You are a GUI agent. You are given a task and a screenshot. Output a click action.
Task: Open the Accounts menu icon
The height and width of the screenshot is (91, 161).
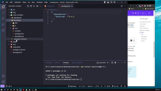[x=3, y=76]
